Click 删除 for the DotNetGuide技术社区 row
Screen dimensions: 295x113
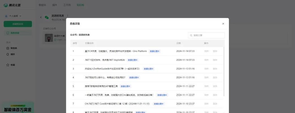tap(215, 69)
